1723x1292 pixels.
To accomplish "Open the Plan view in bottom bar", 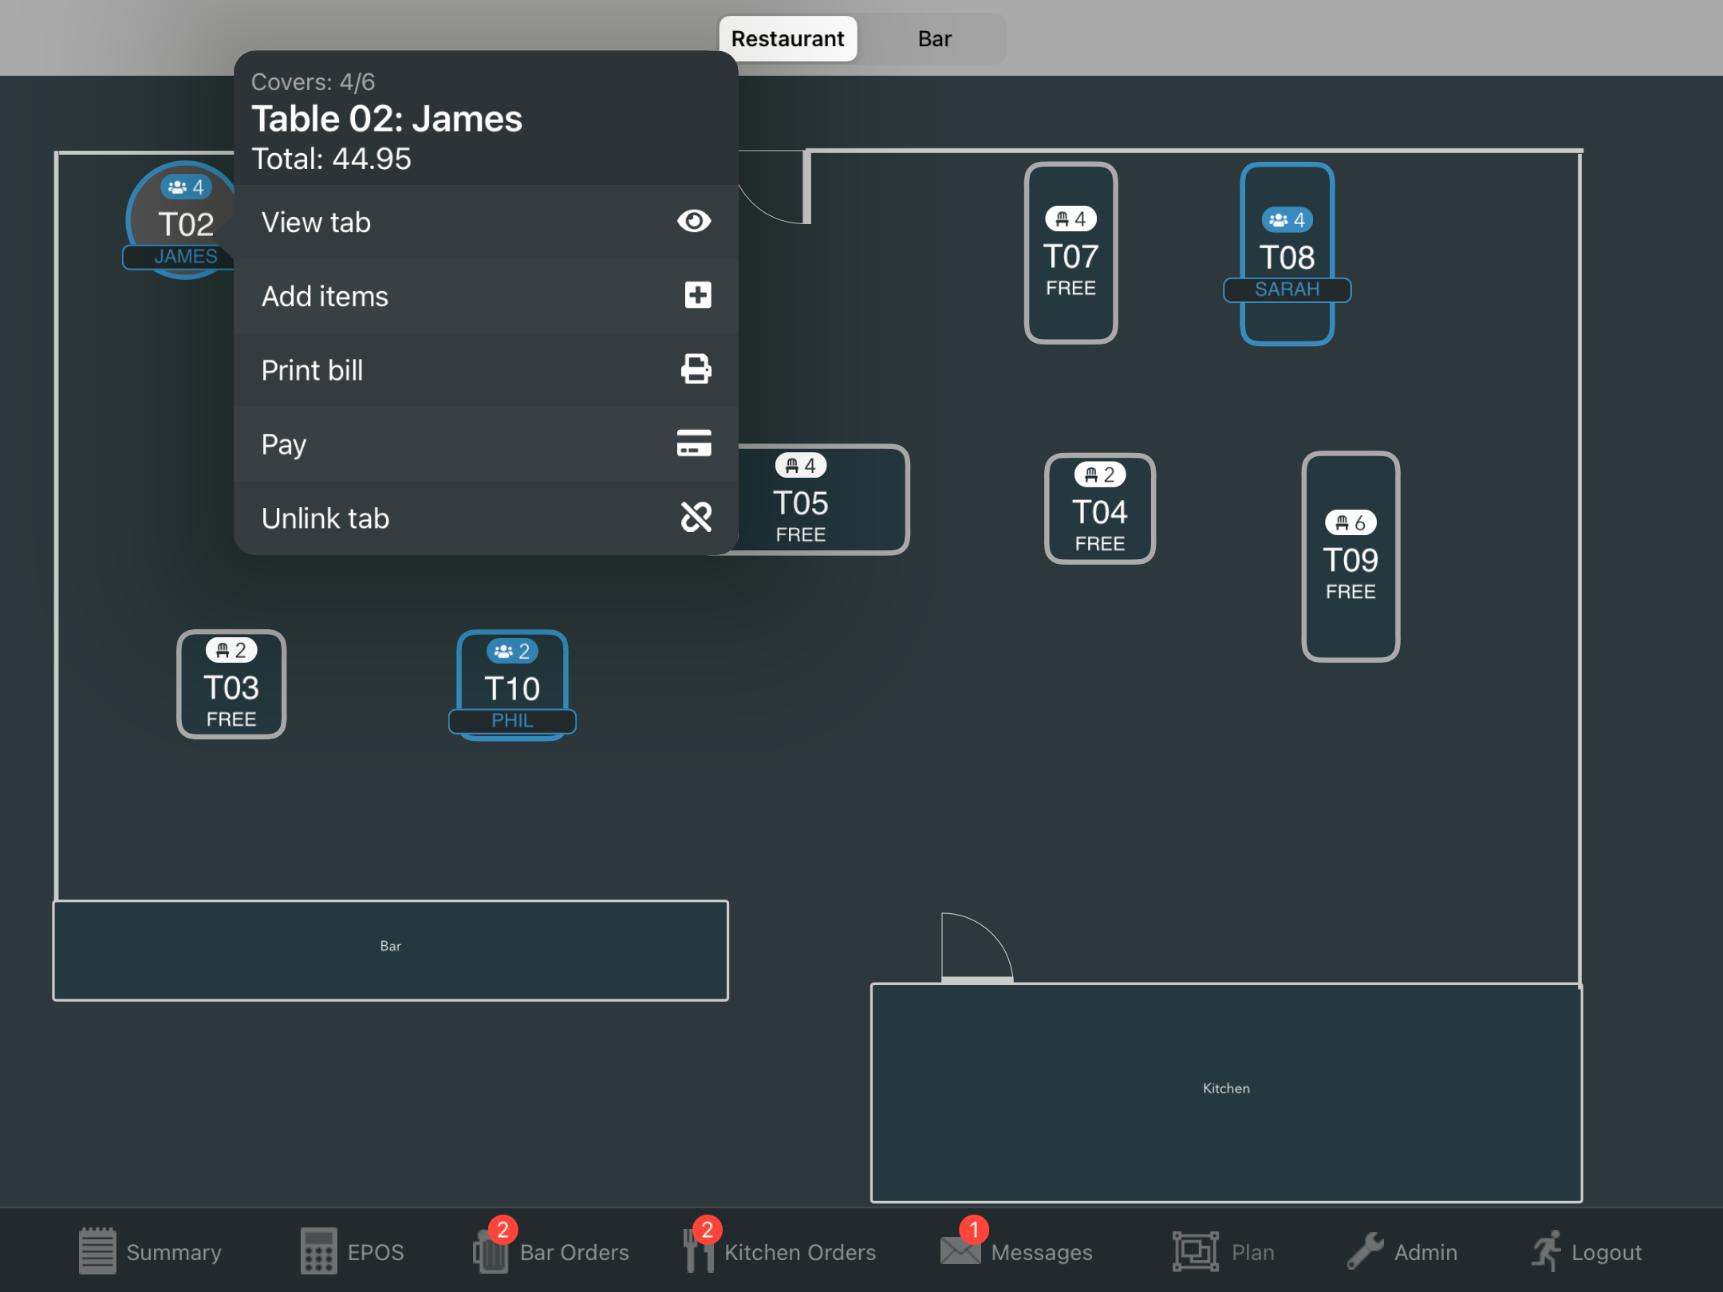I will 1224,1251.
